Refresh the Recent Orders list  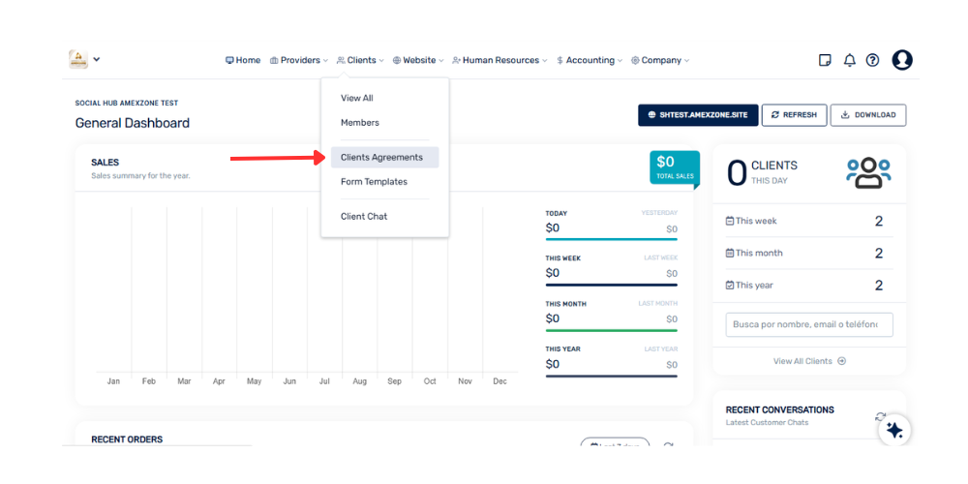pyautogui.click(x=669, y=446)
